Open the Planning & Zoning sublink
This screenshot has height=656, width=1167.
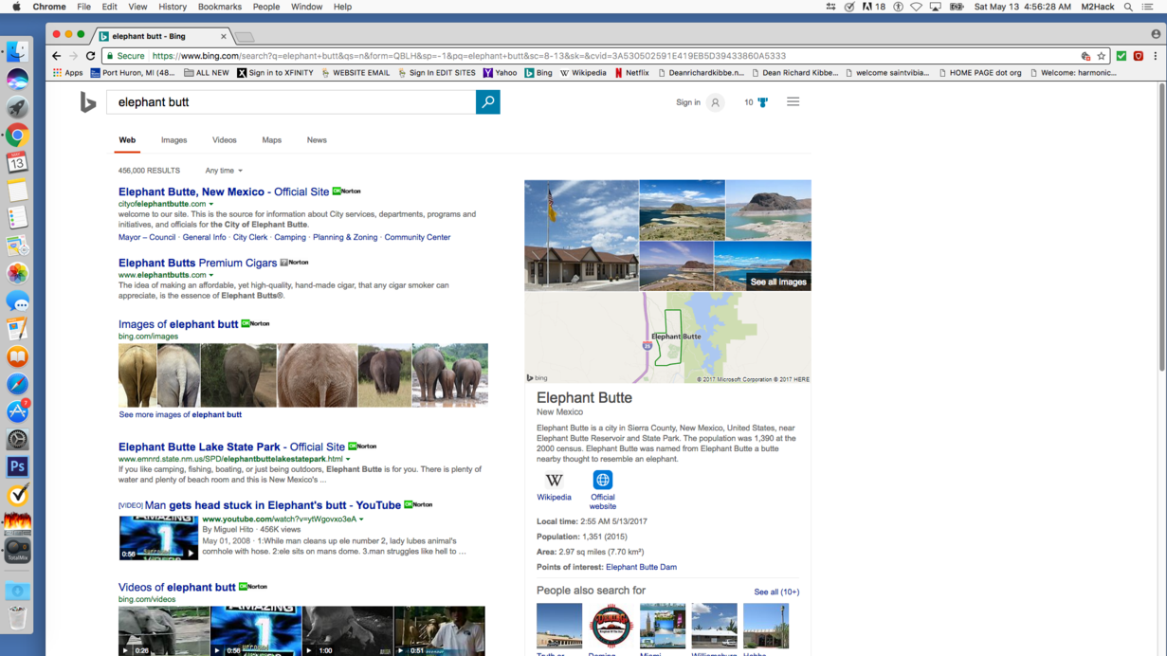click(345, 237)
